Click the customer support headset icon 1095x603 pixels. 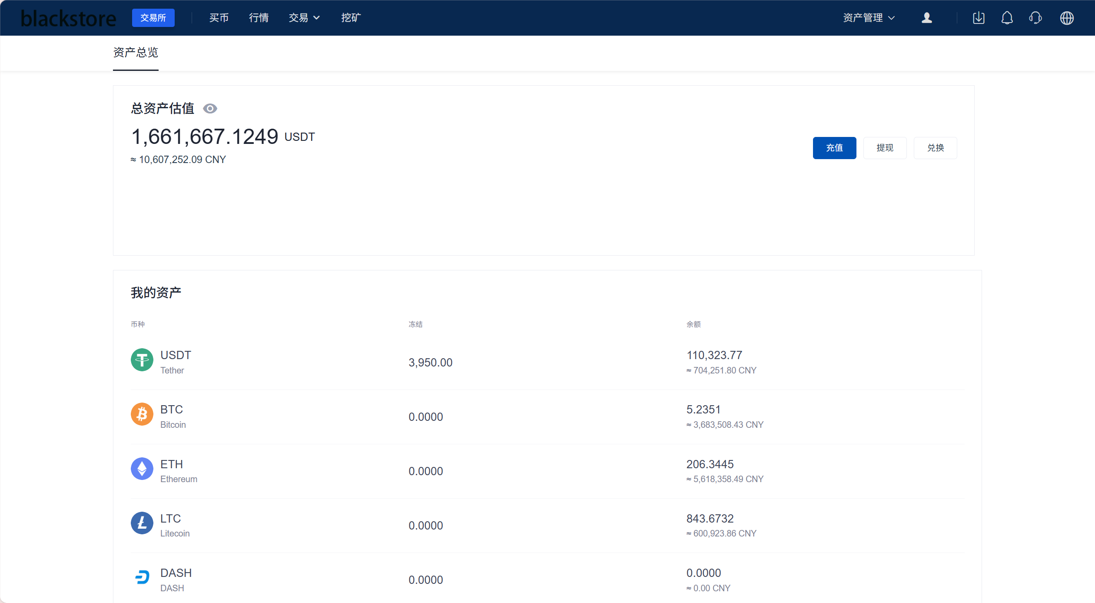1035,18
